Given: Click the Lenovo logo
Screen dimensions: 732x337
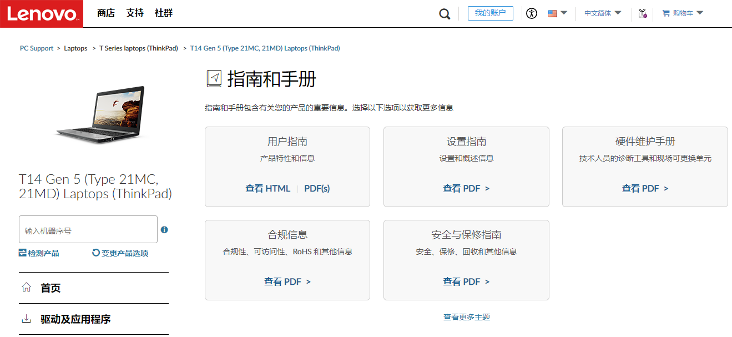Looking at the screenshot, I should [x=42, y=13].
